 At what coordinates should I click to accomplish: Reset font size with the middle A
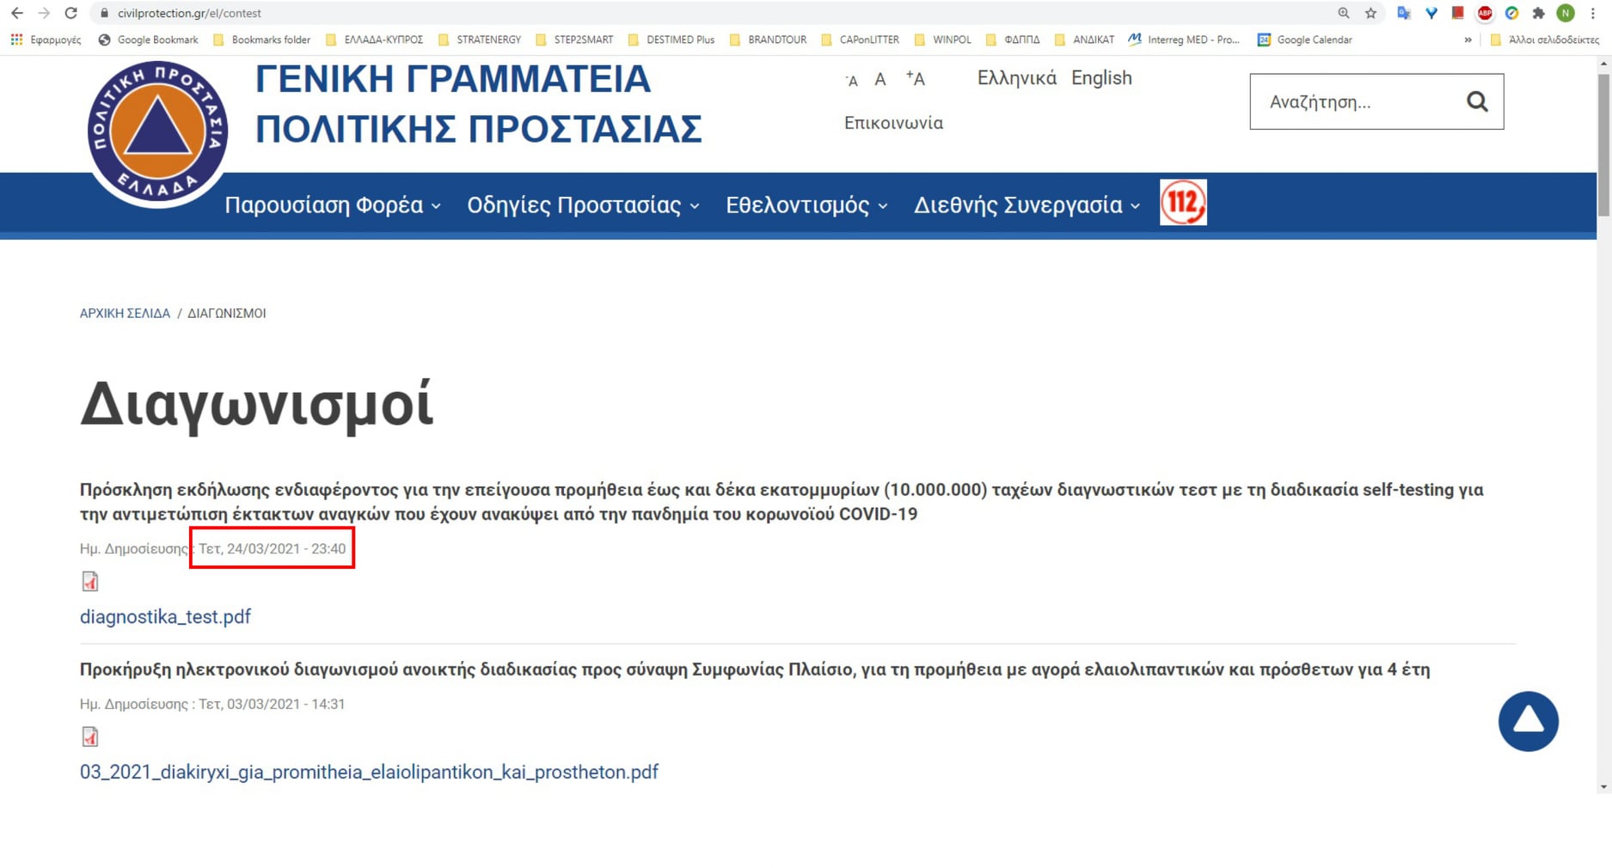880,80
